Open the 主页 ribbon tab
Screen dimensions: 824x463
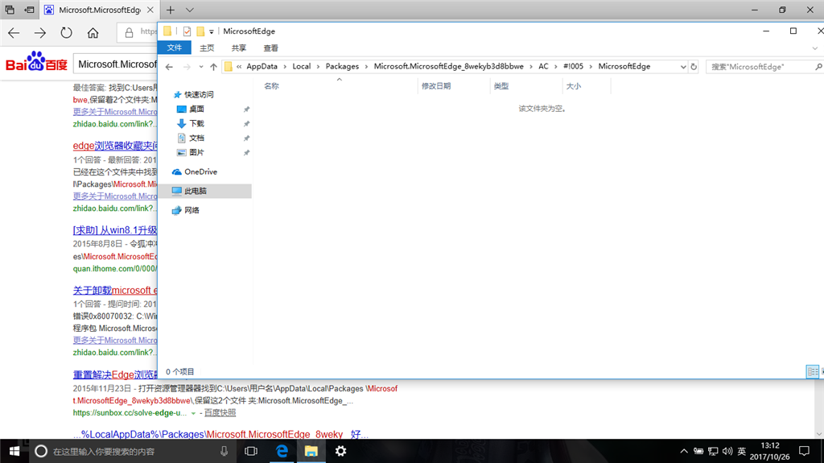207,48
